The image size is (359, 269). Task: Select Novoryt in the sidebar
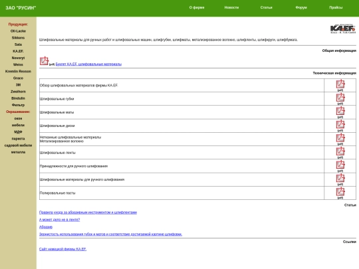[18, 58]
